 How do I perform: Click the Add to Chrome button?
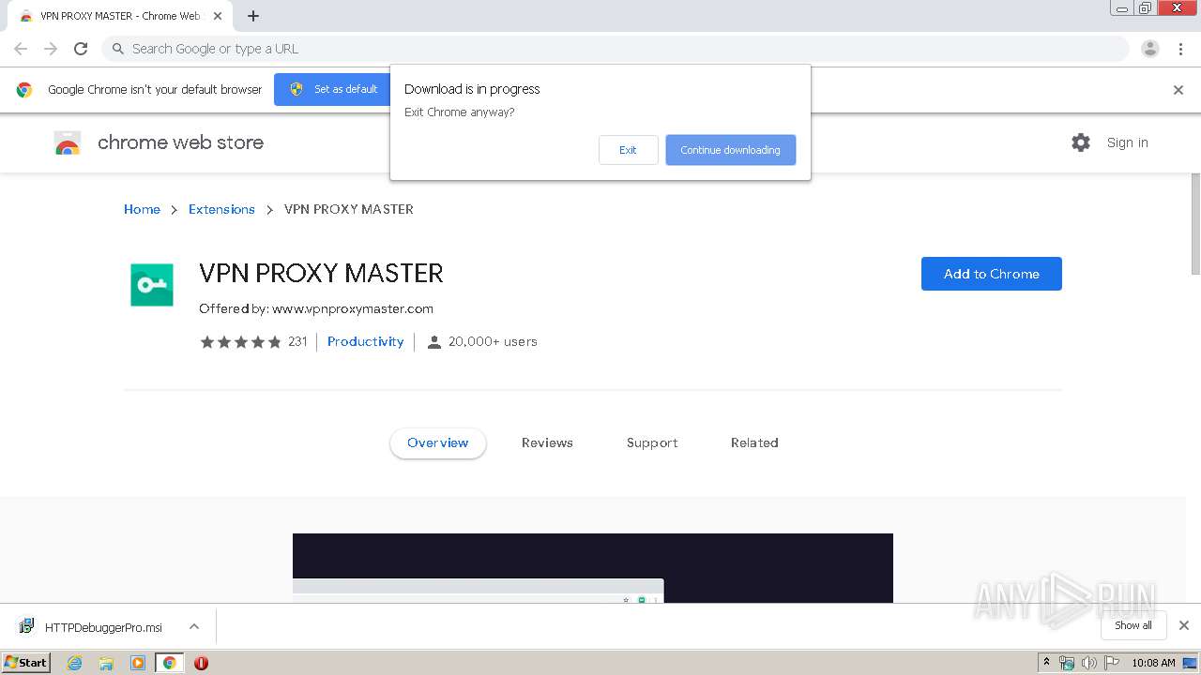[991, 274]
